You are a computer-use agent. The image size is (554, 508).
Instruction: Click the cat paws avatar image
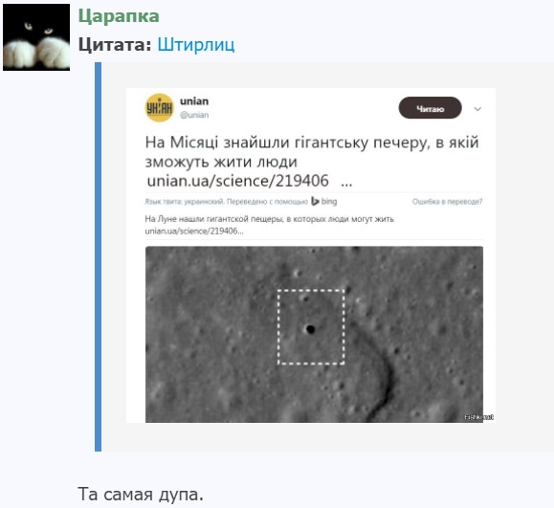pos(36,37)
